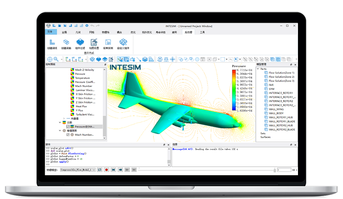This screenshot has height=199, width=343.
Task: Click the redo arrow in the title bar
Action: point(98,25)
